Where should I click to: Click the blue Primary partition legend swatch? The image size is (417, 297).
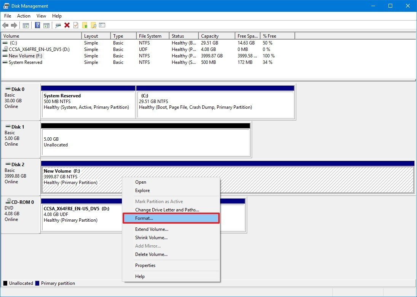37,283
